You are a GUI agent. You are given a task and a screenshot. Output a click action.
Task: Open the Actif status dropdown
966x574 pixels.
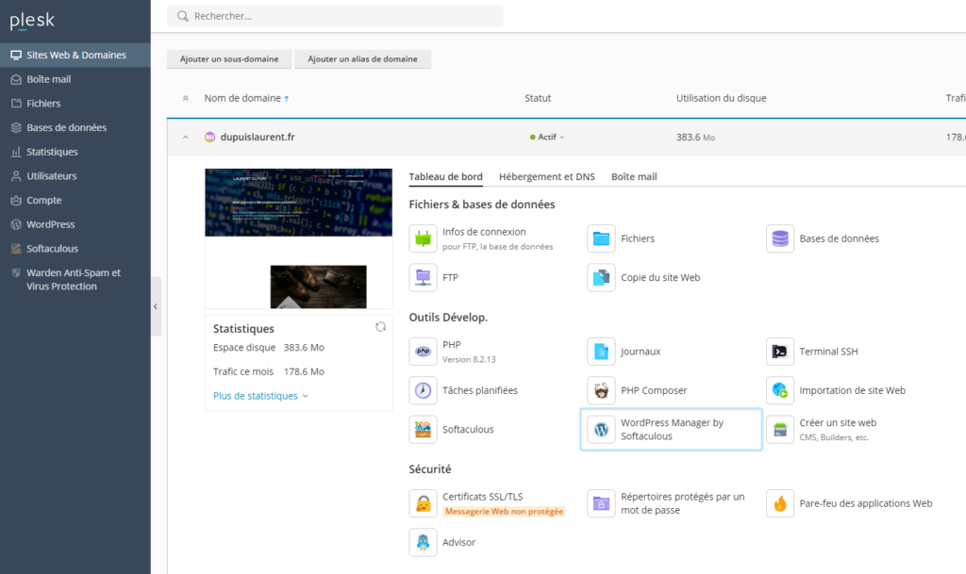click(x=548, y=138)
